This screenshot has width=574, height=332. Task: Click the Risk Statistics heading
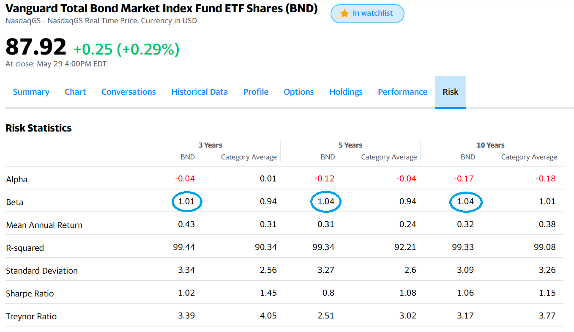[38, 128]
